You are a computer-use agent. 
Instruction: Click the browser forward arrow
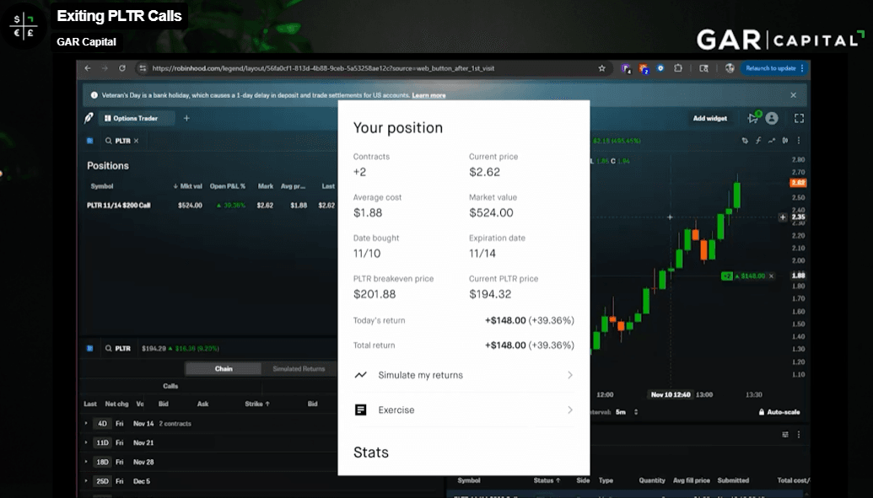[x=105, y=68]
